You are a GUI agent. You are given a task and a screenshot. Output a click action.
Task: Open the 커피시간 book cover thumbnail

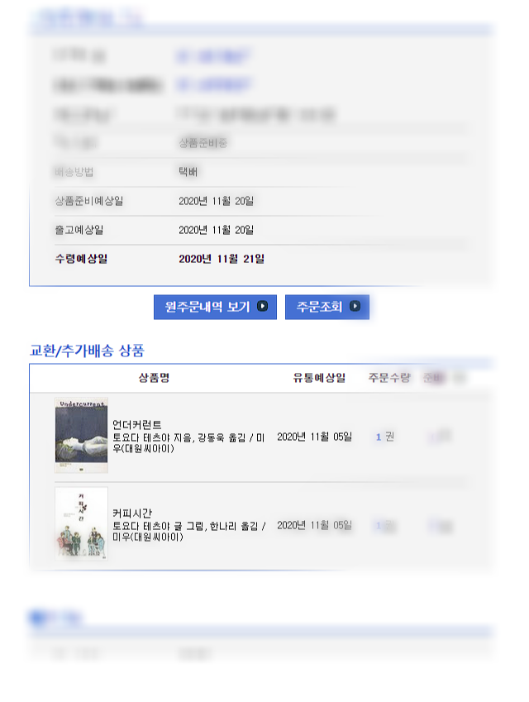[x=81, y=523]
